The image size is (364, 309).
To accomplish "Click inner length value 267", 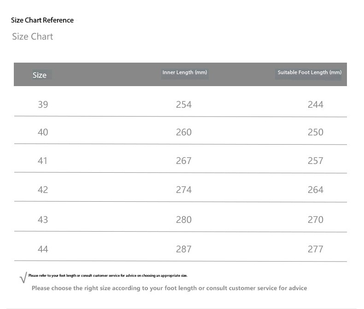I will coord(184,161).
